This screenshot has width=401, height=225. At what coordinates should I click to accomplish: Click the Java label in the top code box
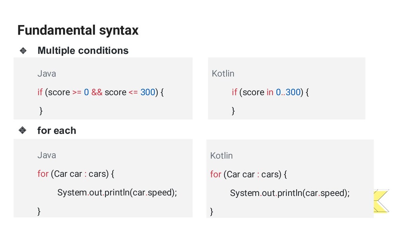tap(47, 73)
